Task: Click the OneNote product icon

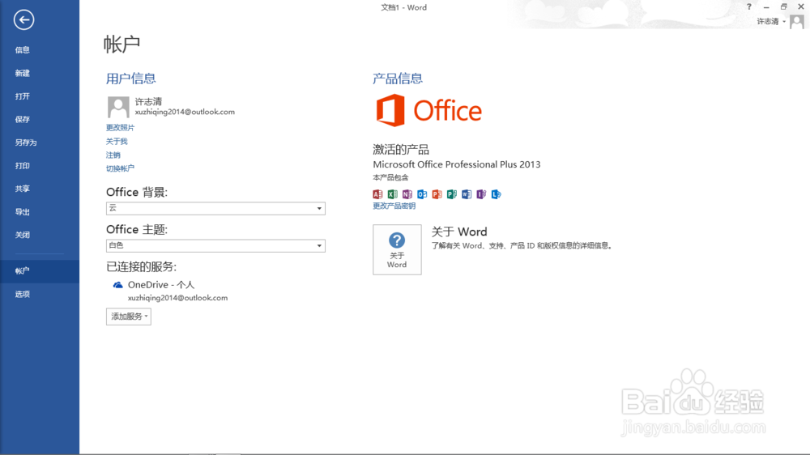Action: pyautogui.click(x=407, y=194)
